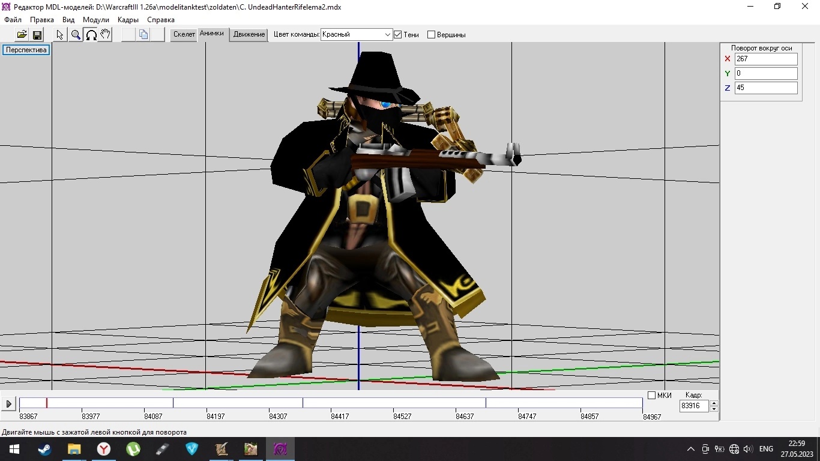The width and height of the screenshot is (820, 461).
Task: Click the red current-frame marker on timeline
Action: click(x=47, y=403)
